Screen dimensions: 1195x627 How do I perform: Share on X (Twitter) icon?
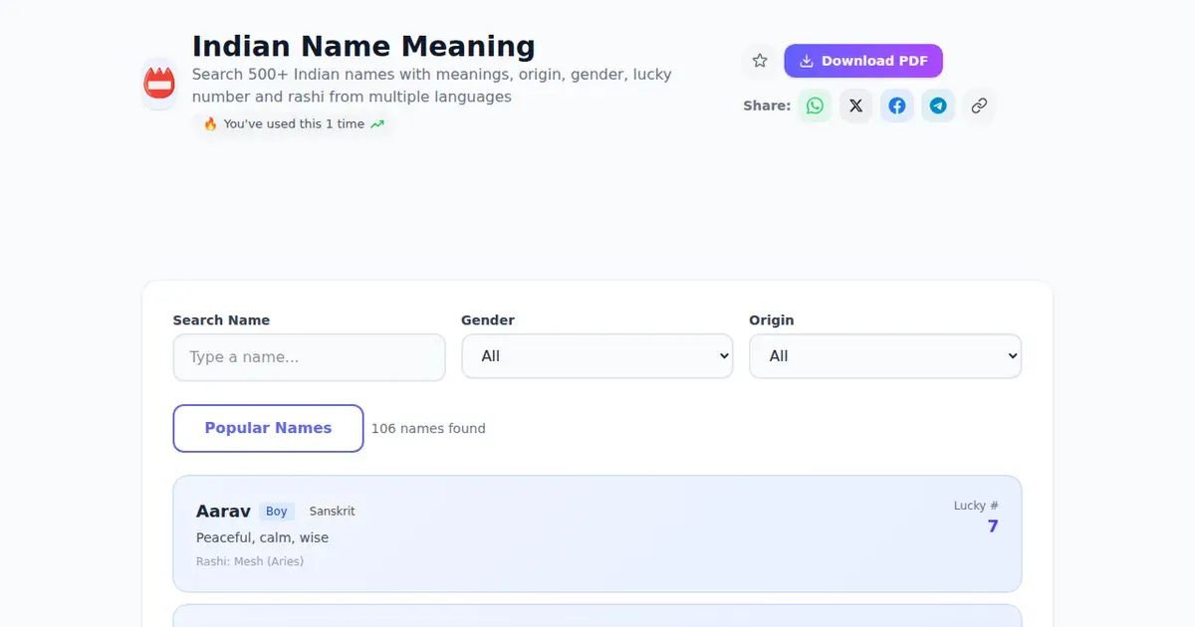click(x=856, y=105)
